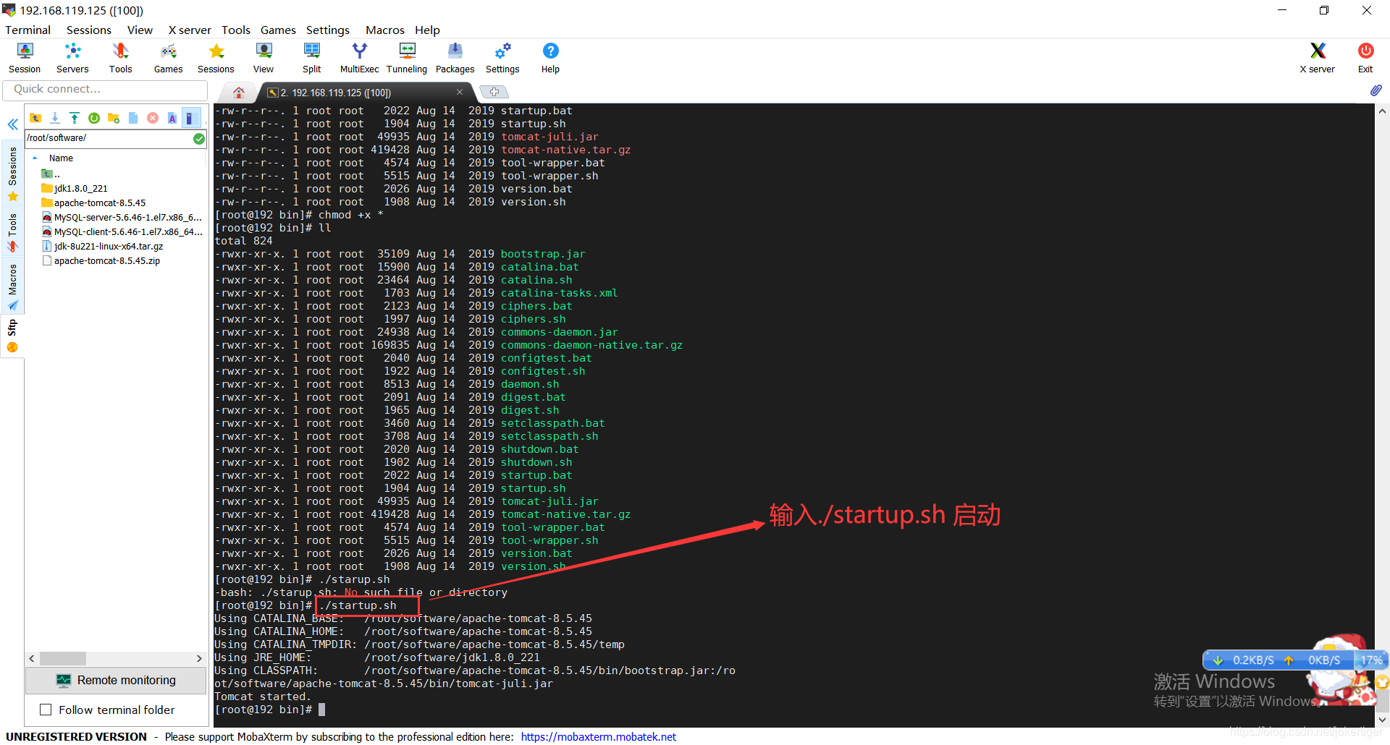Click the /root/software/ path field
This screenshot has height=745, width=1390.
109,138
